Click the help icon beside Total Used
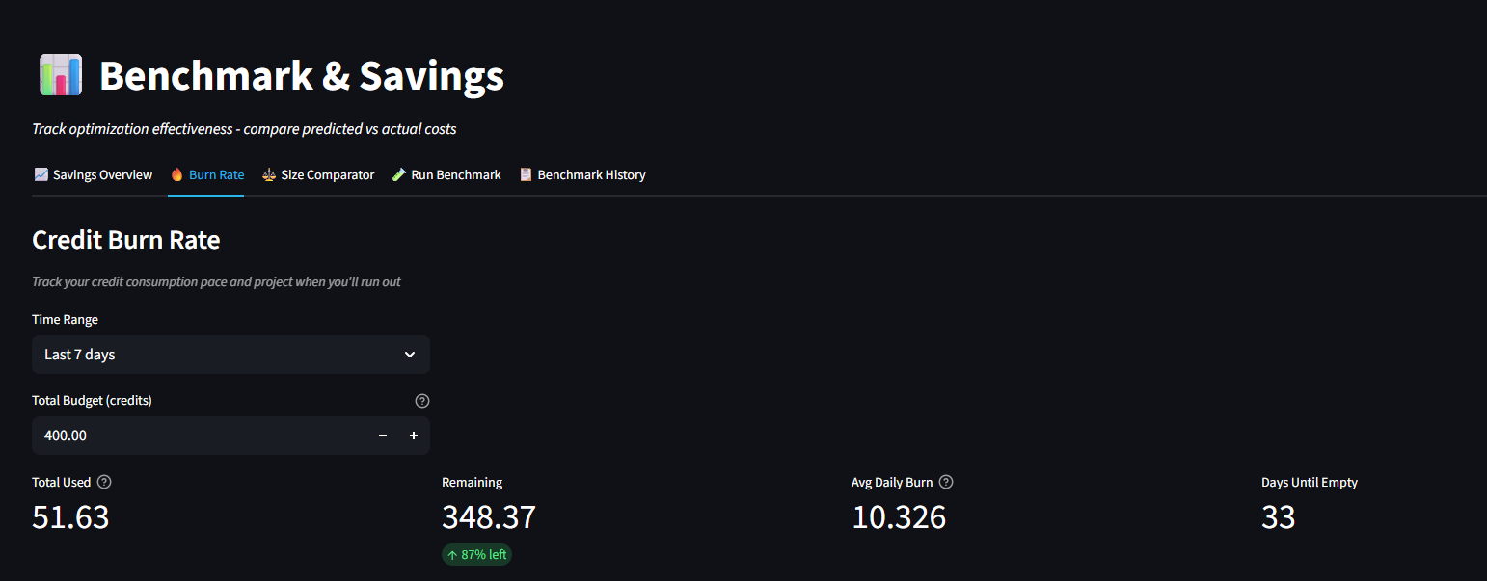The height and width of the screenshot is (581, 1487). click(104, 482)
